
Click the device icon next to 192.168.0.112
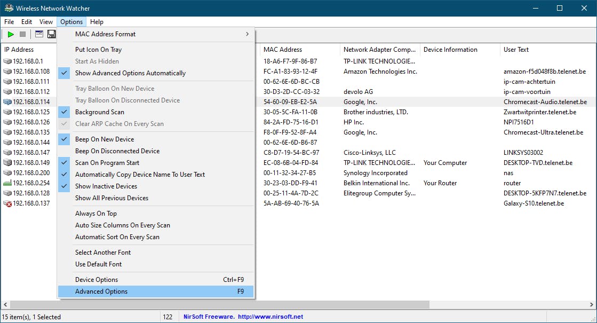7,92
